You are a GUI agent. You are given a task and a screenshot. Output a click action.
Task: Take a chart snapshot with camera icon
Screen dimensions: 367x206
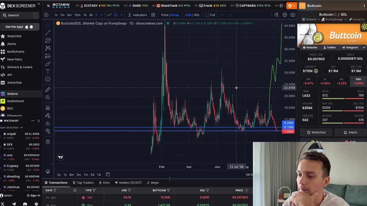293,15
